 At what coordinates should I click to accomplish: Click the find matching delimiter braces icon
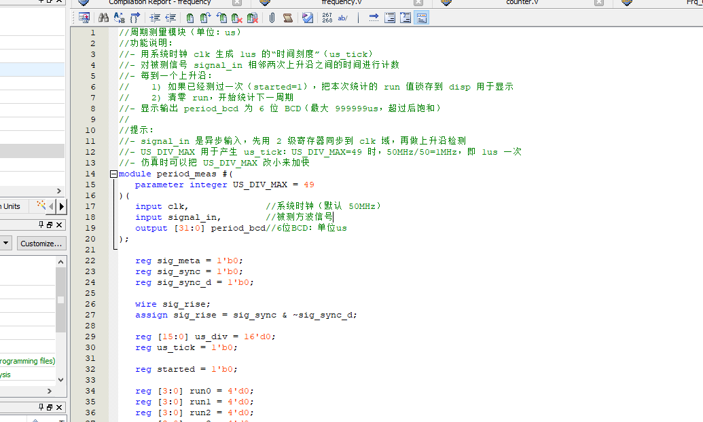pos(135,18)
